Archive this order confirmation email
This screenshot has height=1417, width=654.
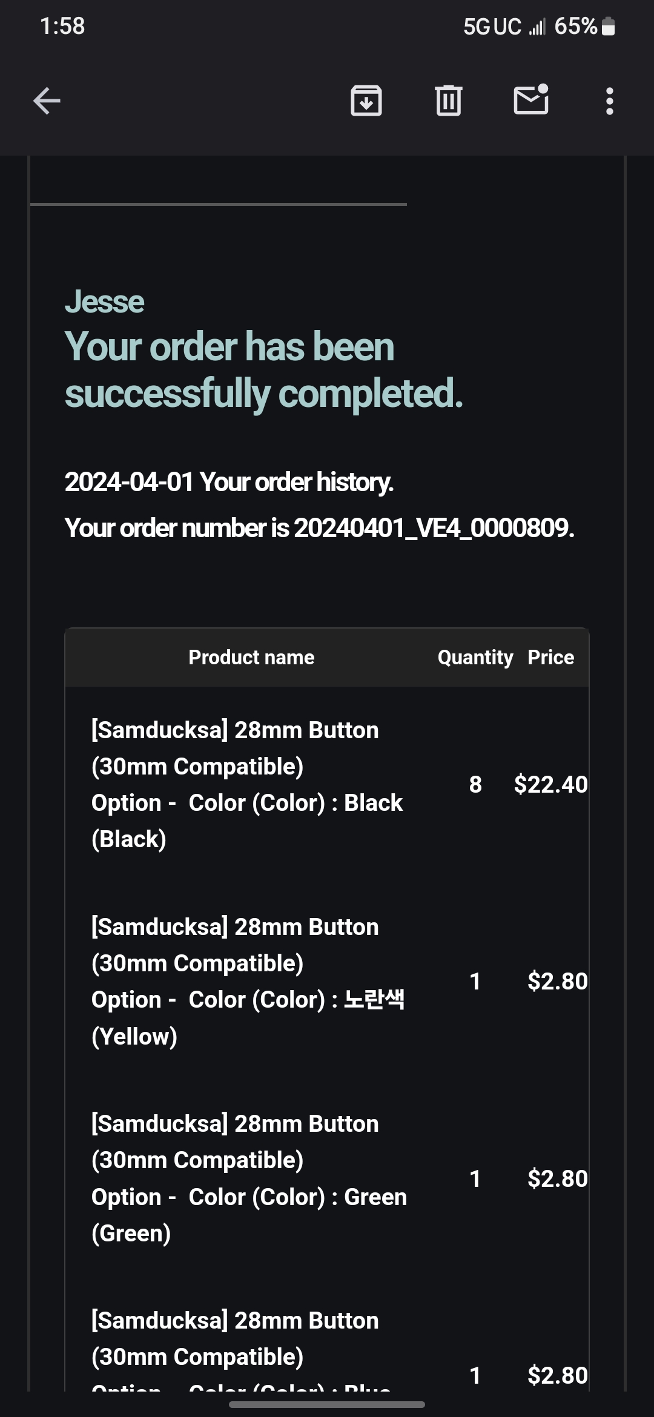pos(366,101)
